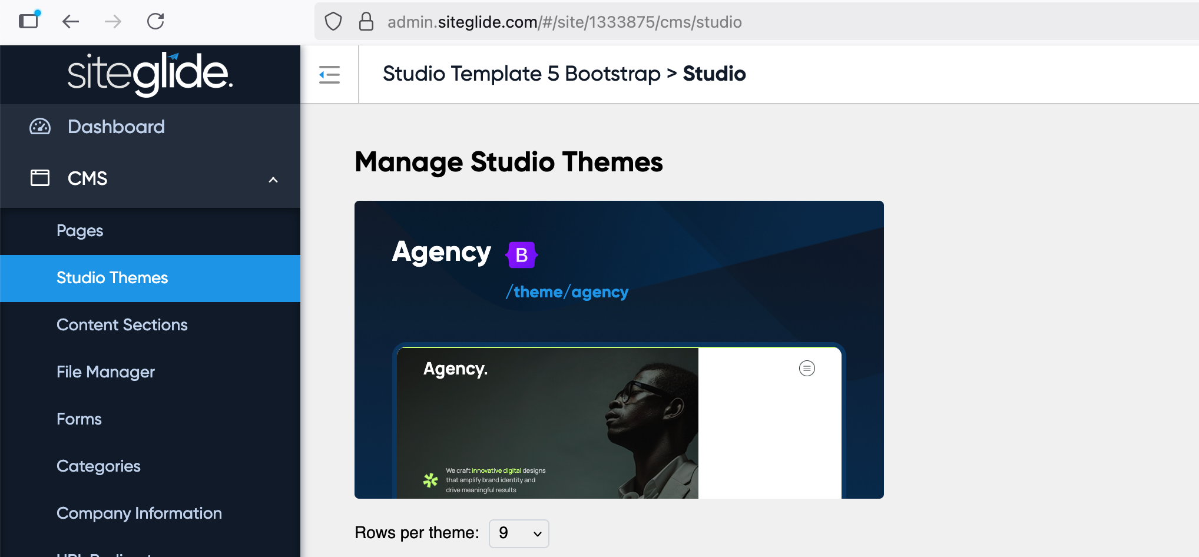
Task: Open the Agency theme preview thumbnail
Action: 619,423
